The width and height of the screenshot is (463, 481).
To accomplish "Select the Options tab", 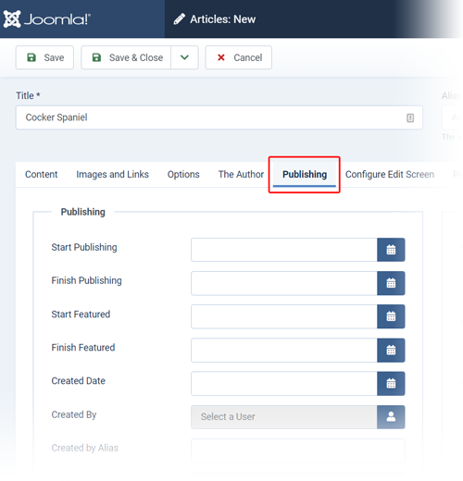I will click(x=183, y=174).
